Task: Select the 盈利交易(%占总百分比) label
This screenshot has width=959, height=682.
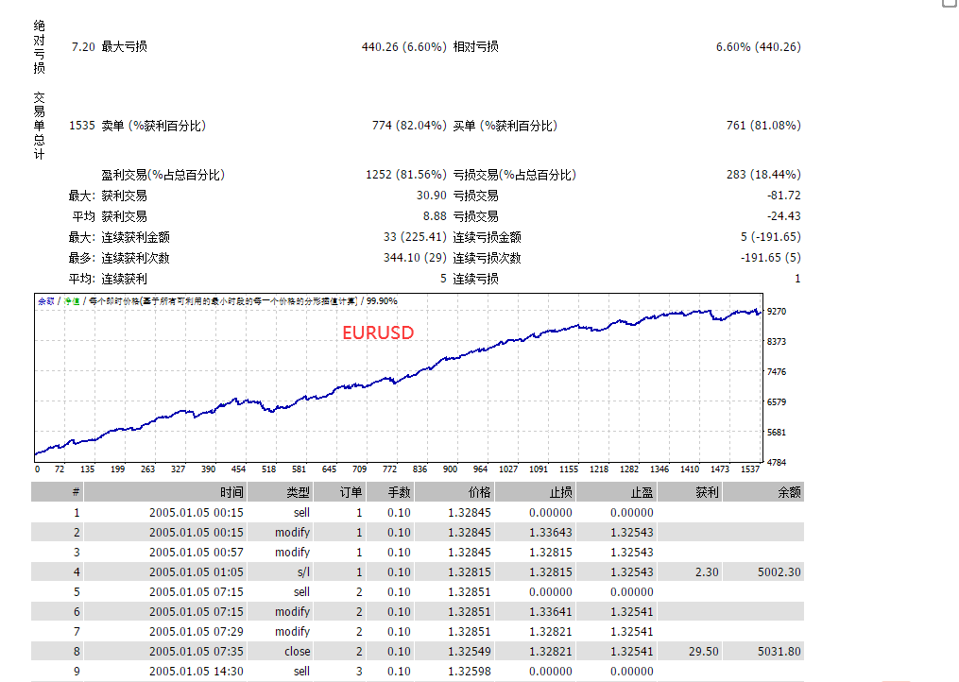Action: (163, 175)
